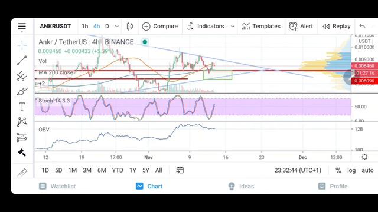378x212 pixels.
Task: Open the Indicators dialog
Action: [206, 26]
